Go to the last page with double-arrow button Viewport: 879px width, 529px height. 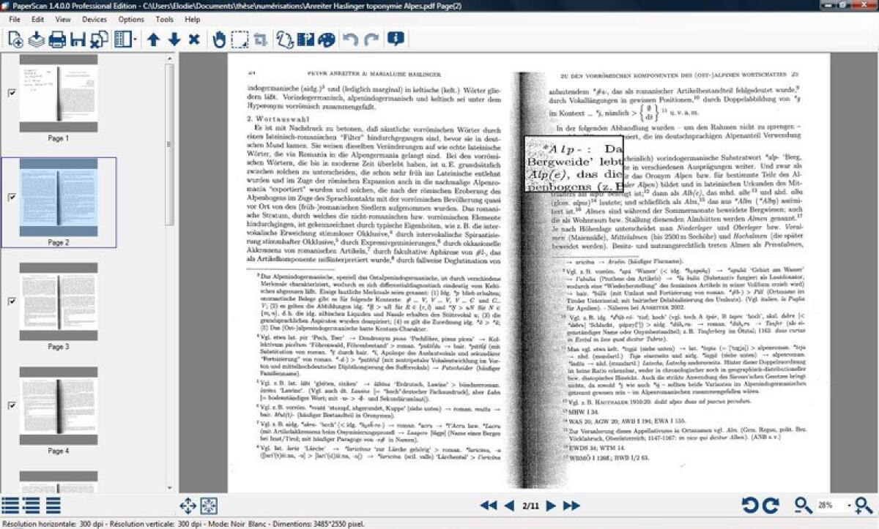click(572, 504)
